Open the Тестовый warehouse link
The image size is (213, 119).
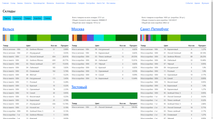(x=79, y=87)
